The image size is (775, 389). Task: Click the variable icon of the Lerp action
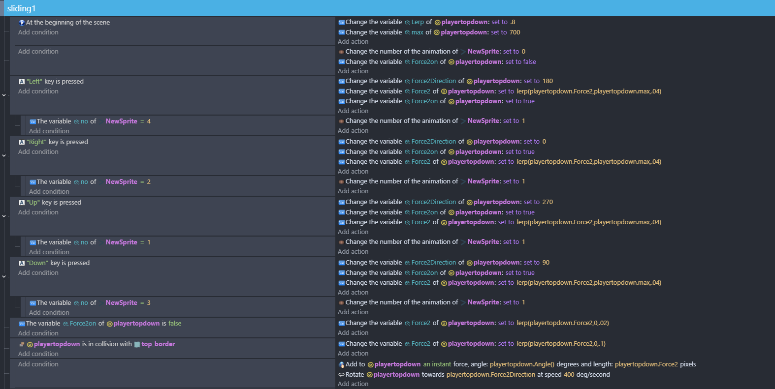[341, 22]
